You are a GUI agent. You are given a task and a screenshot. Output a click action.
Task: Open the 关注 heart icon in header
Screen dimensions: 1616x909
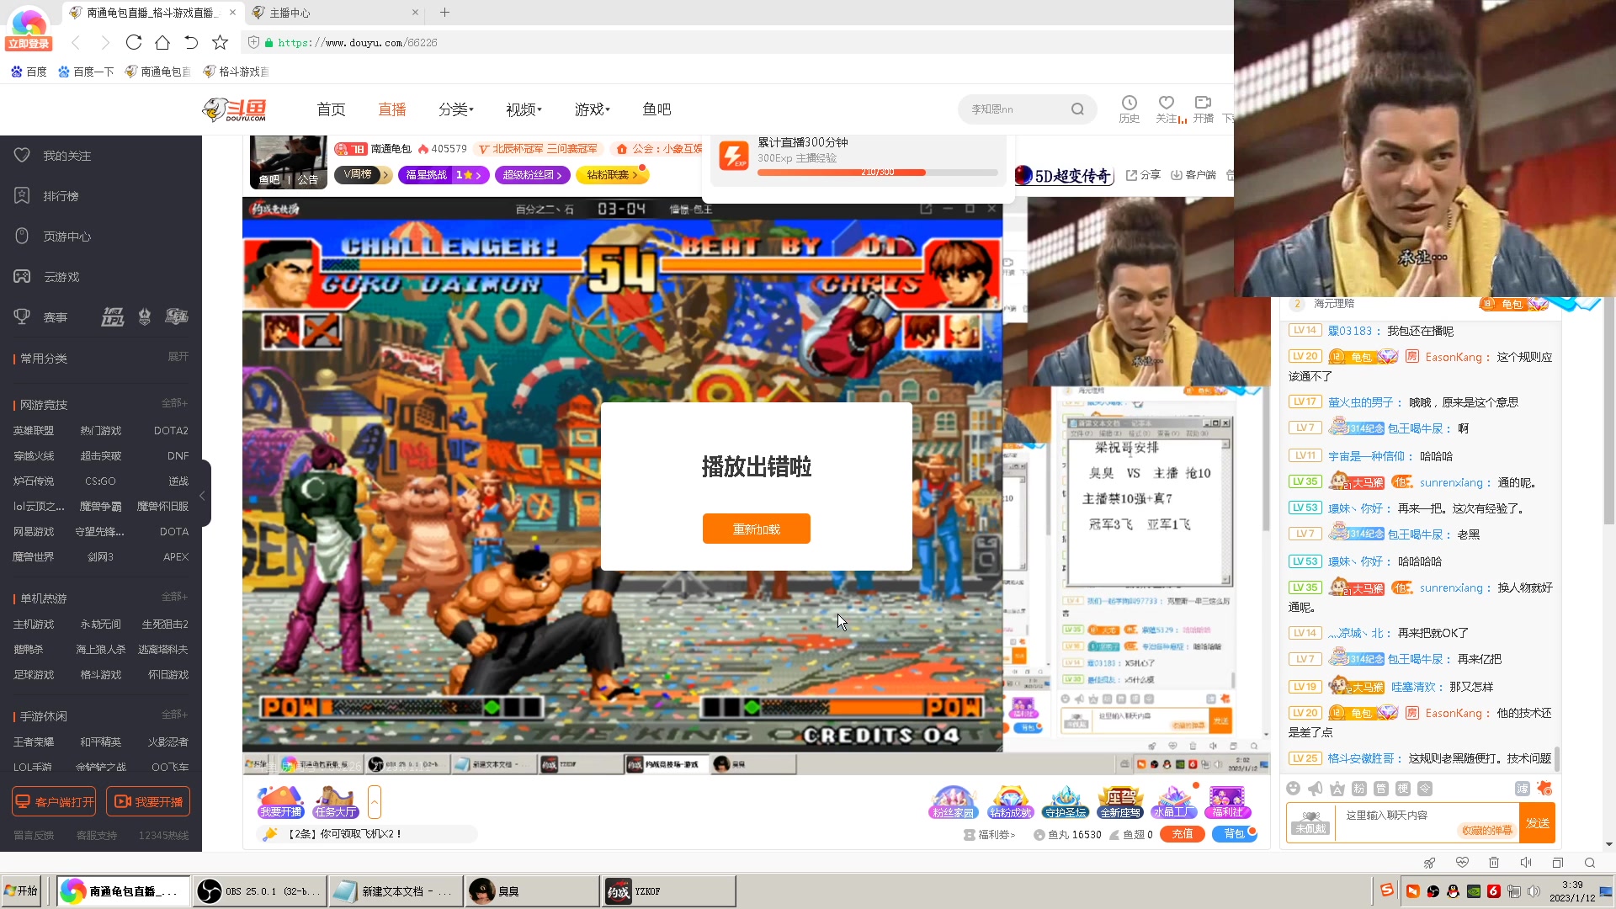point(1167,109)
